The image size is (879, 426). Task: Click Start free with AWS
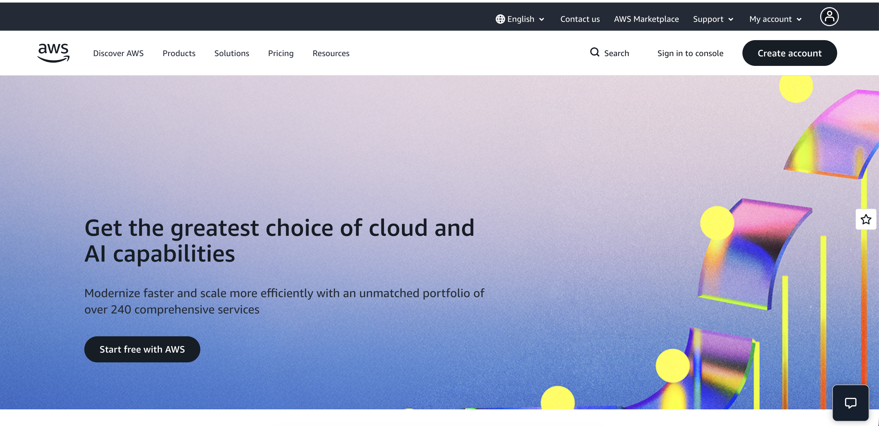tap(142, 349)
